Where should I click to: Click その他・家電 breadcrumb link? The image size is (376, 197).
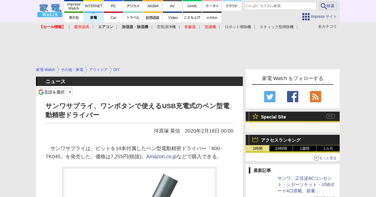point(72,70)
